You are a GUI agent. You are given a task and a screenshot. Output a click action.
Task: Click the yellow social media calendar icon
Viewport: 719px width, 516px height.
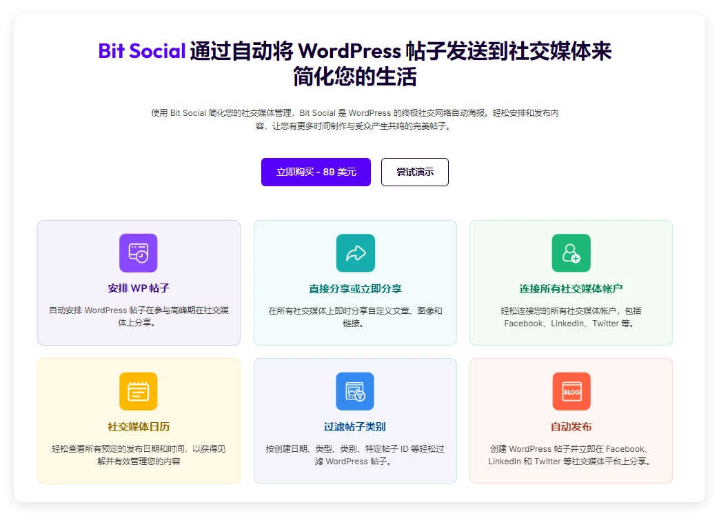pyautogui.click(x=138, y=390)
